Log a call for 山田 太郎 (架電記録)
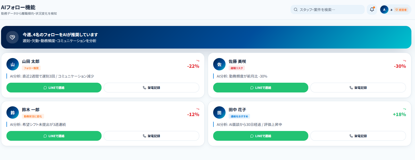 coord(151,88)
